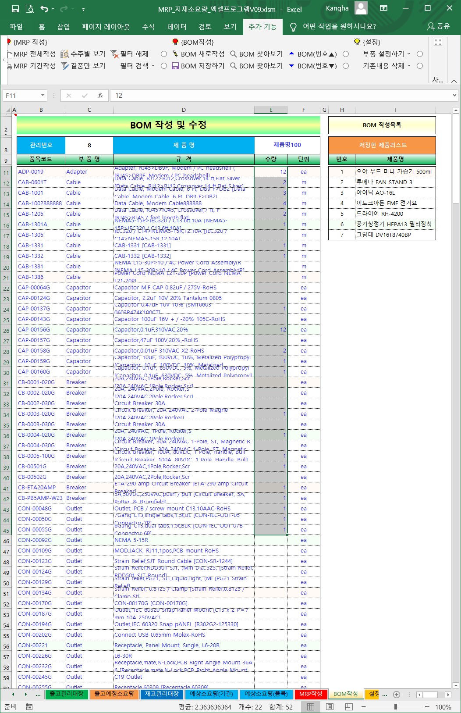The width and height of the screenshot is (461, 713).
Task: Run MRP 기간작성 command
Action: click(x=31, y=66)
